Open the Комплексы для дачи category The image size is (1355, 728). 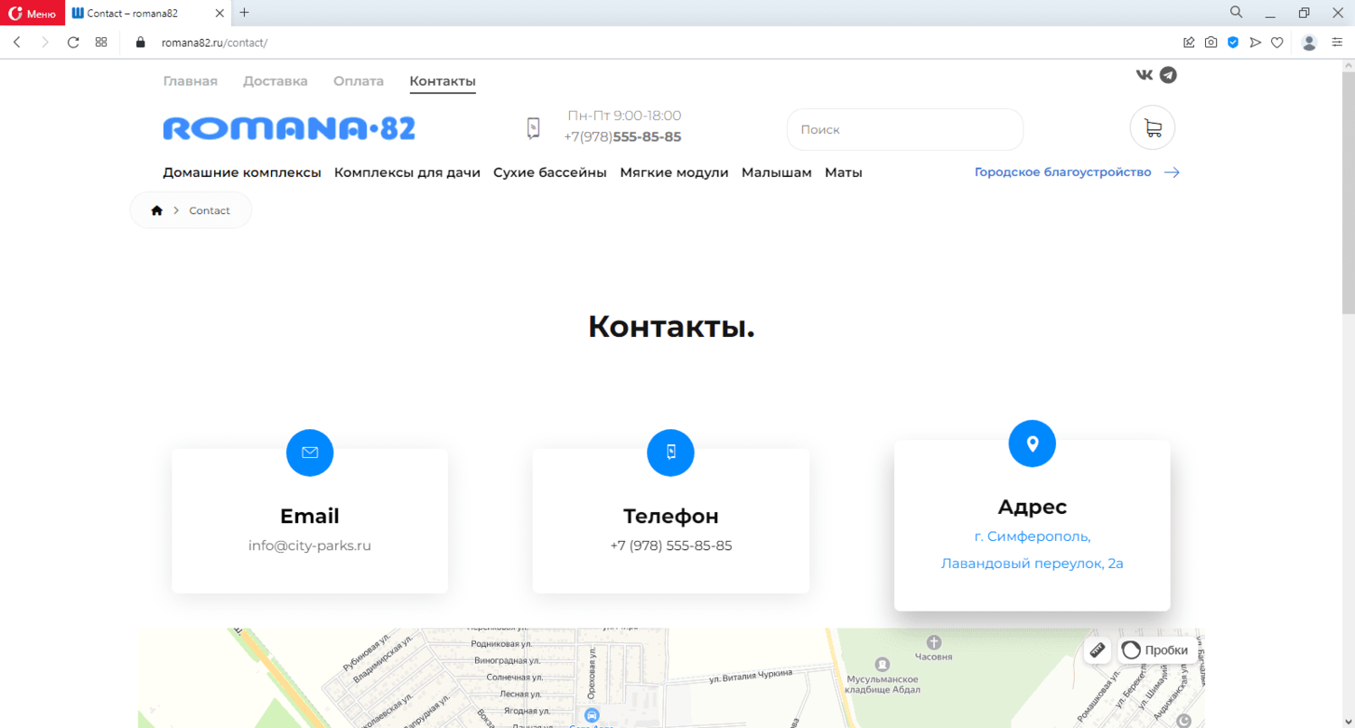point(407,173)
